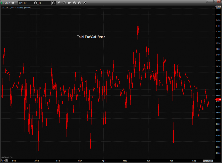222x163 pixels.
Task: Click the circled A alerts icon
Action: (x=80, y=3)
